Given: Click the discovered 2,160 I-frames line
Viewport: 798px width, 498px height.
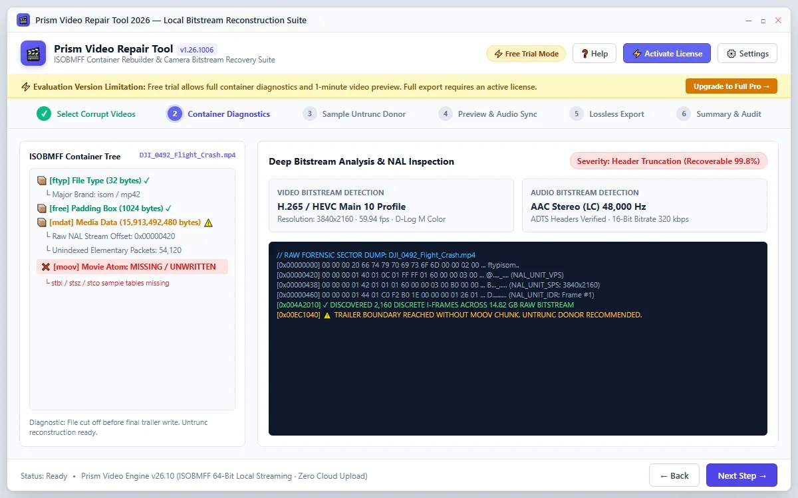Looking at the screenshot, I should 425,305.
